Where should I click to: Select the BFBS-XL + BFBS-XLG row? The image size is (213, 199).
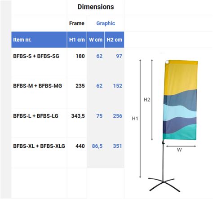tap(68, 153)
